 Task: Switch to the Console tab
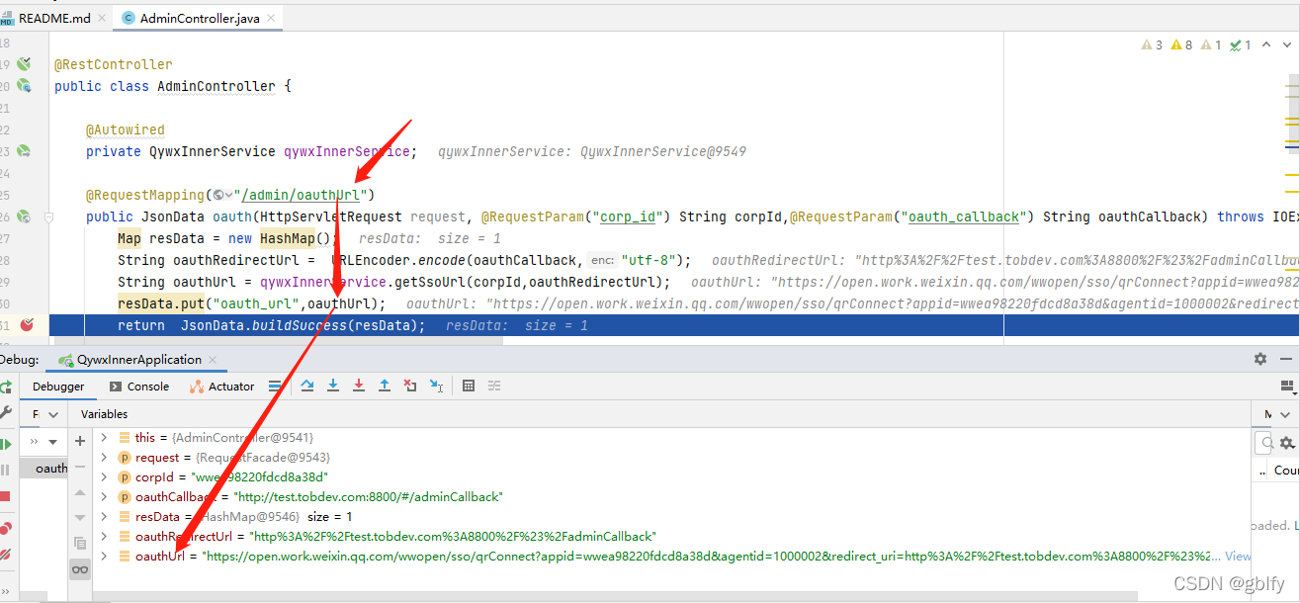coord(139,387)
